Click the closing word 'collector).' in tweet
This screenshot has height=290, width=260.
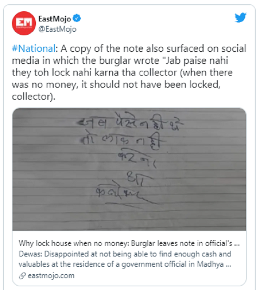pyautogui.click(x=34, y=97)
